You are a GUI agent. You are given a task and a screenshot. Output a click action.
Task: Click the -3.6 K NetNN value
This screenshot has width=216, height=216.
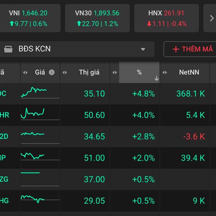point(194,136)
